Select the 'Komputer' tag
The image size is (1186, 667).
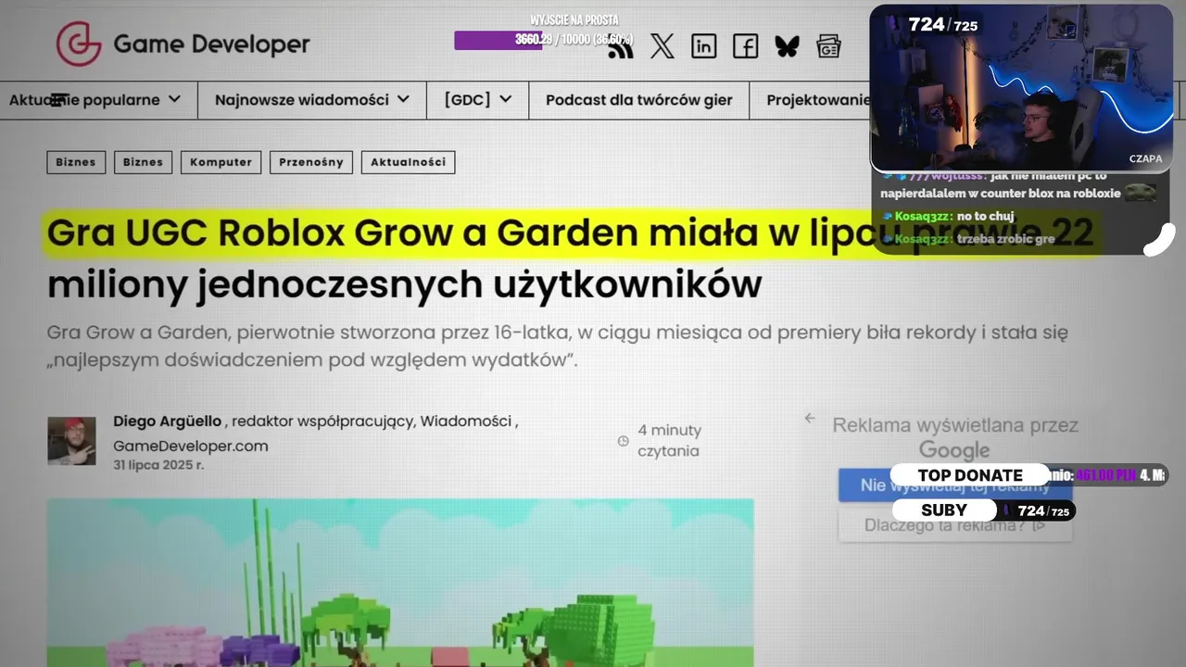pos(221,162)
